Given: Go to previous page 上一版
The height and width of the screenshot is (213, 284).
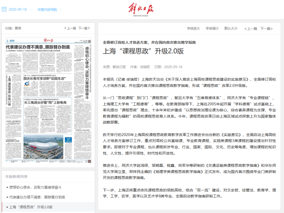Looking at the screenshot, I should coord(70,28).
